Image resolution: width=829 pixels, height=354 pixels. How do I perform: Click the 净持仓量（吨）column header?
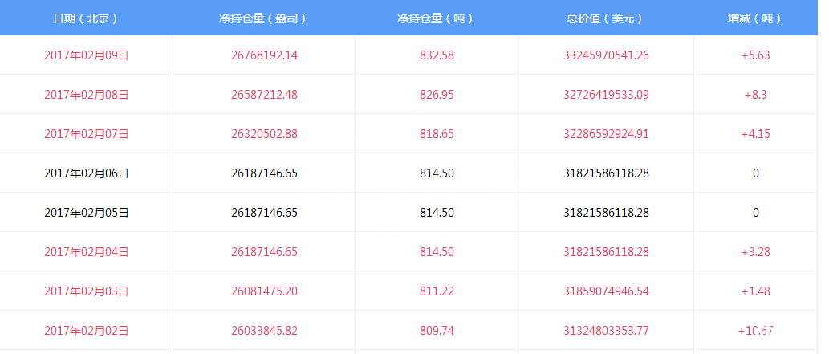[x=437, y=18]
